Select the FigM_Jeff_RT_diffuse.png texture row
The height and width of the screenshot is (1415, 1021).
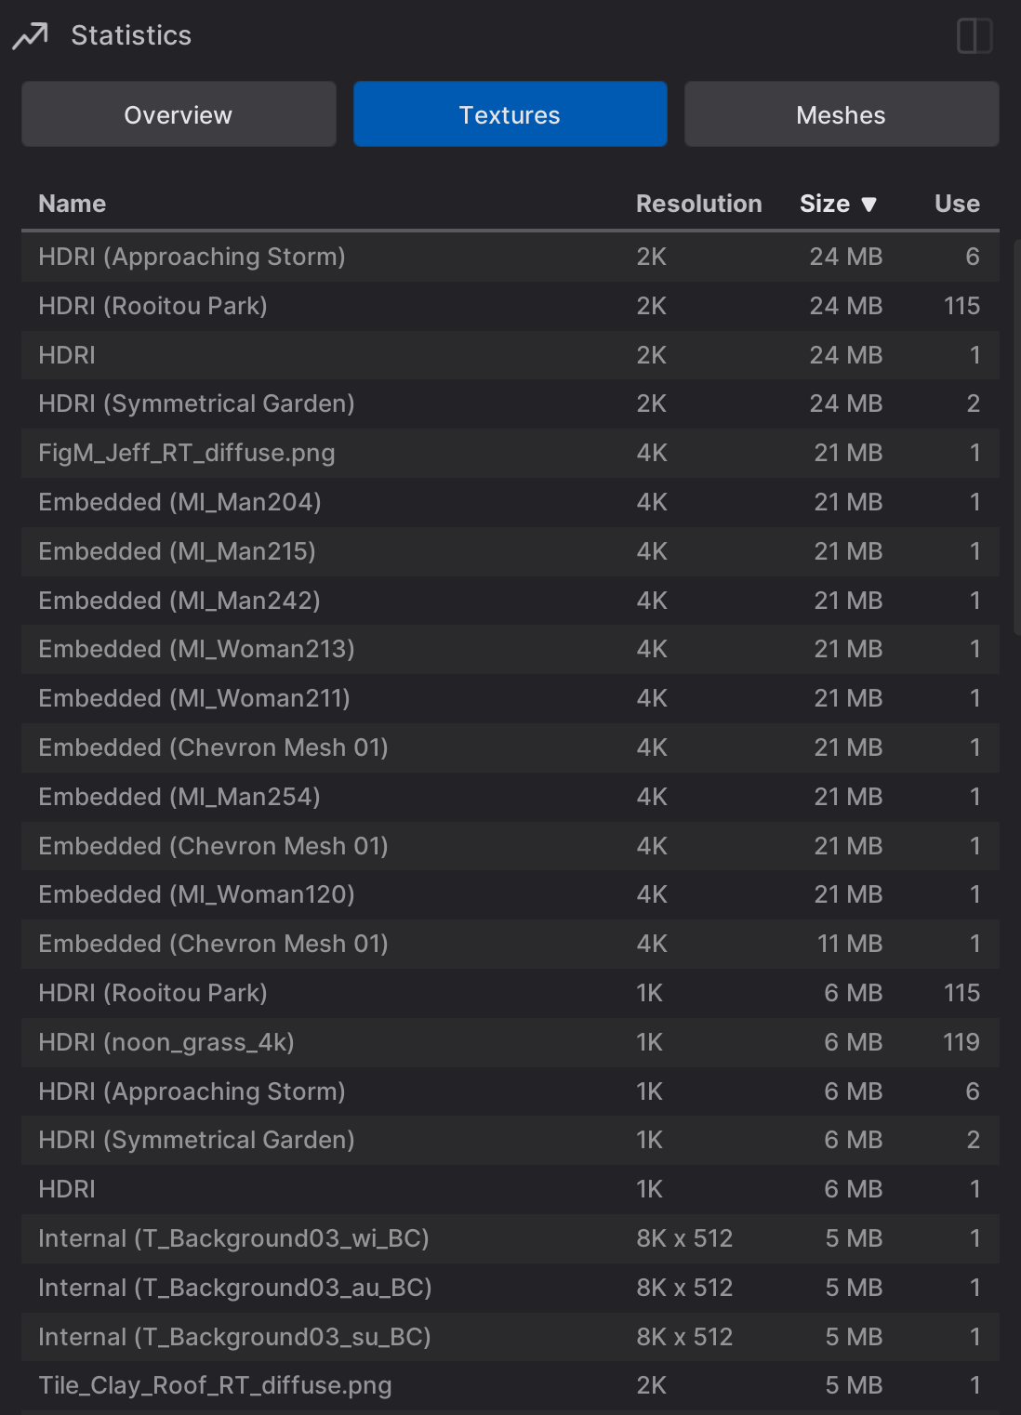coord(187,453)
